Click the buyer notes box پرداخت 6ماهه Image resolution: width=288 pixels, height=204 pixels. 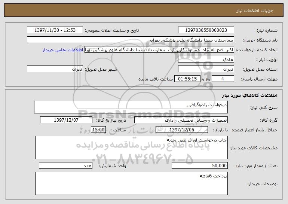(x=131, y=183)
